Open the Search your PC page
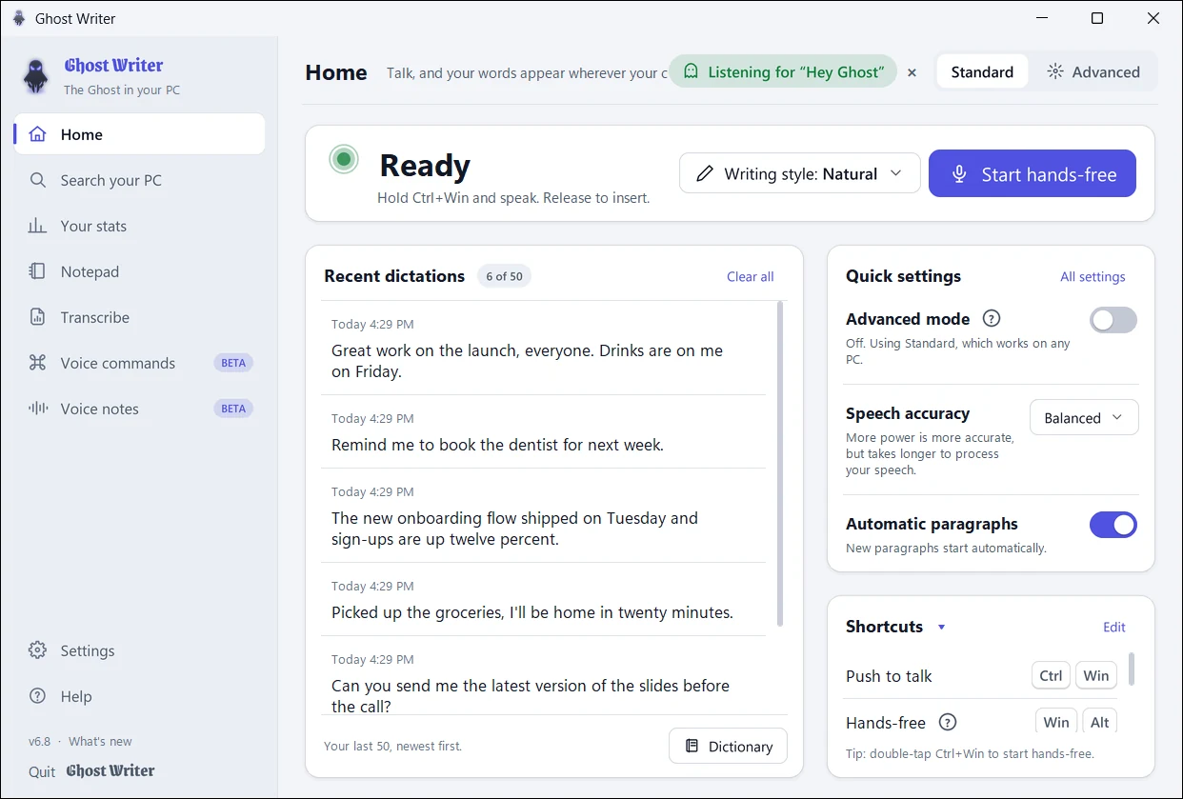This screenshot has height=799, width=1183. (139, 180)
